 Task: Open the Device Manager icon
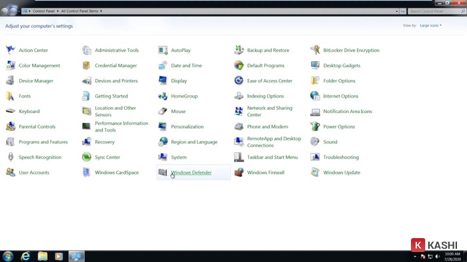pyautogui.click(x=11, y=80)
